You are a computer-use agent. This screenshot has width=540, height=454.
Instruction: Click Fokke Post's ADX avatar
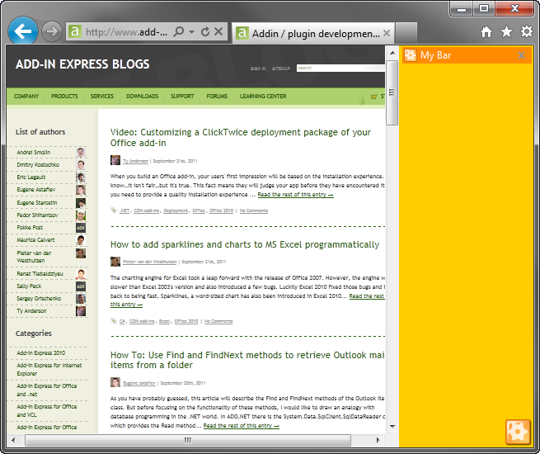coord(81,228)
